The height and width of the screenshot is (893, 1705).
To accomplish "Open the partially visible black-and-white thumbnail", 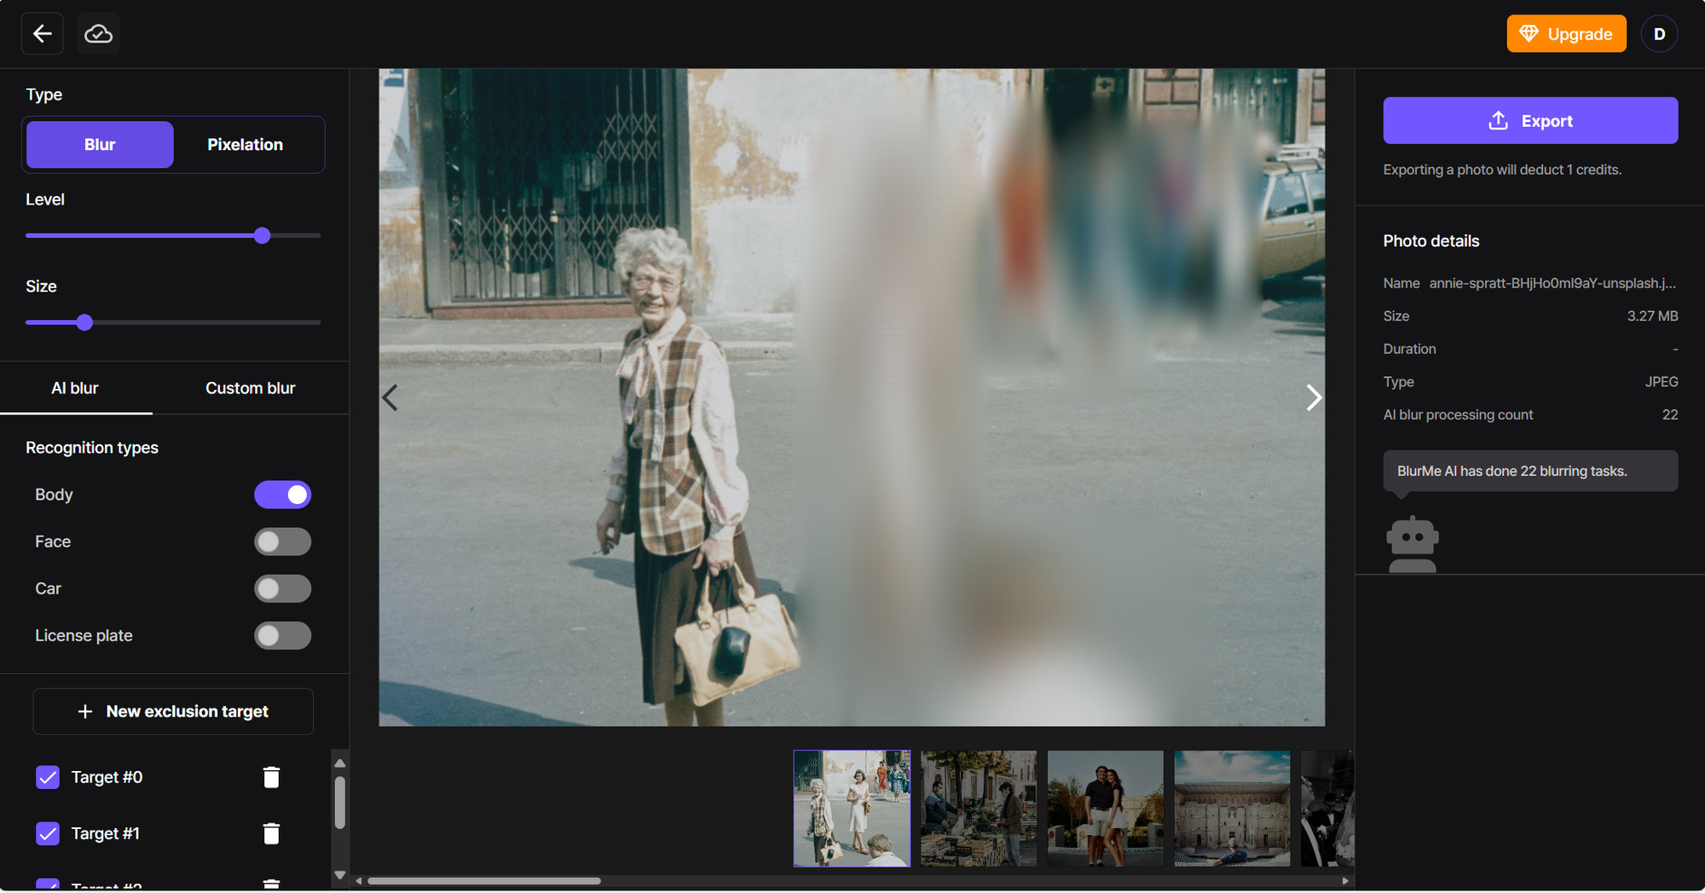I will click(1327, 809).
